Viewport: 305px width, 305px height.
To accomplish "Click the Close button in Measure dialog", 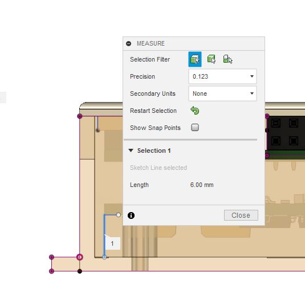I will pyautogui.click(x=241, y=215).
